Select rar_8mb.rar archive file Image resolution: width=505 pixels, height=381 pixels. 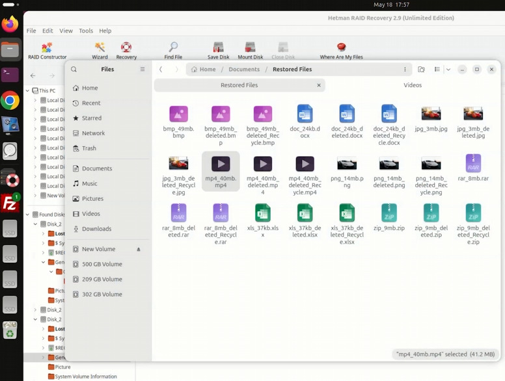coord(473,168)
